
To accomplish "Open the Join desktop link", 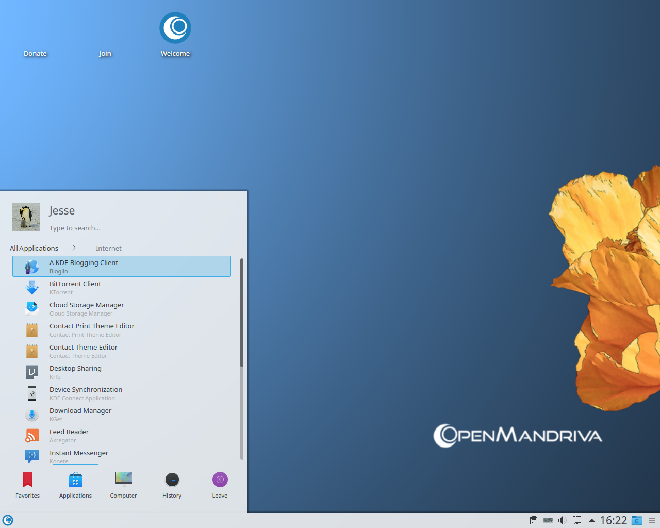I will (x=105, y=53).
